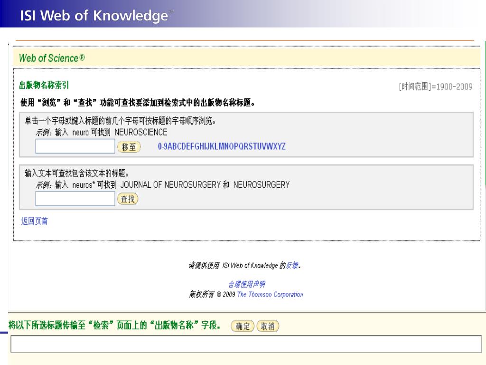Browse titles starting with letter W
Viewport: 486px width, 365px height.
[270, 146]
